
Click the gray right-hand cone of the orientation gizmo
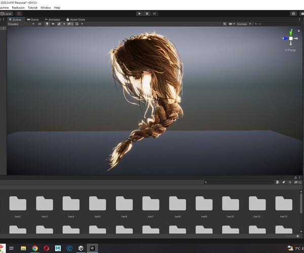[296, 38]
